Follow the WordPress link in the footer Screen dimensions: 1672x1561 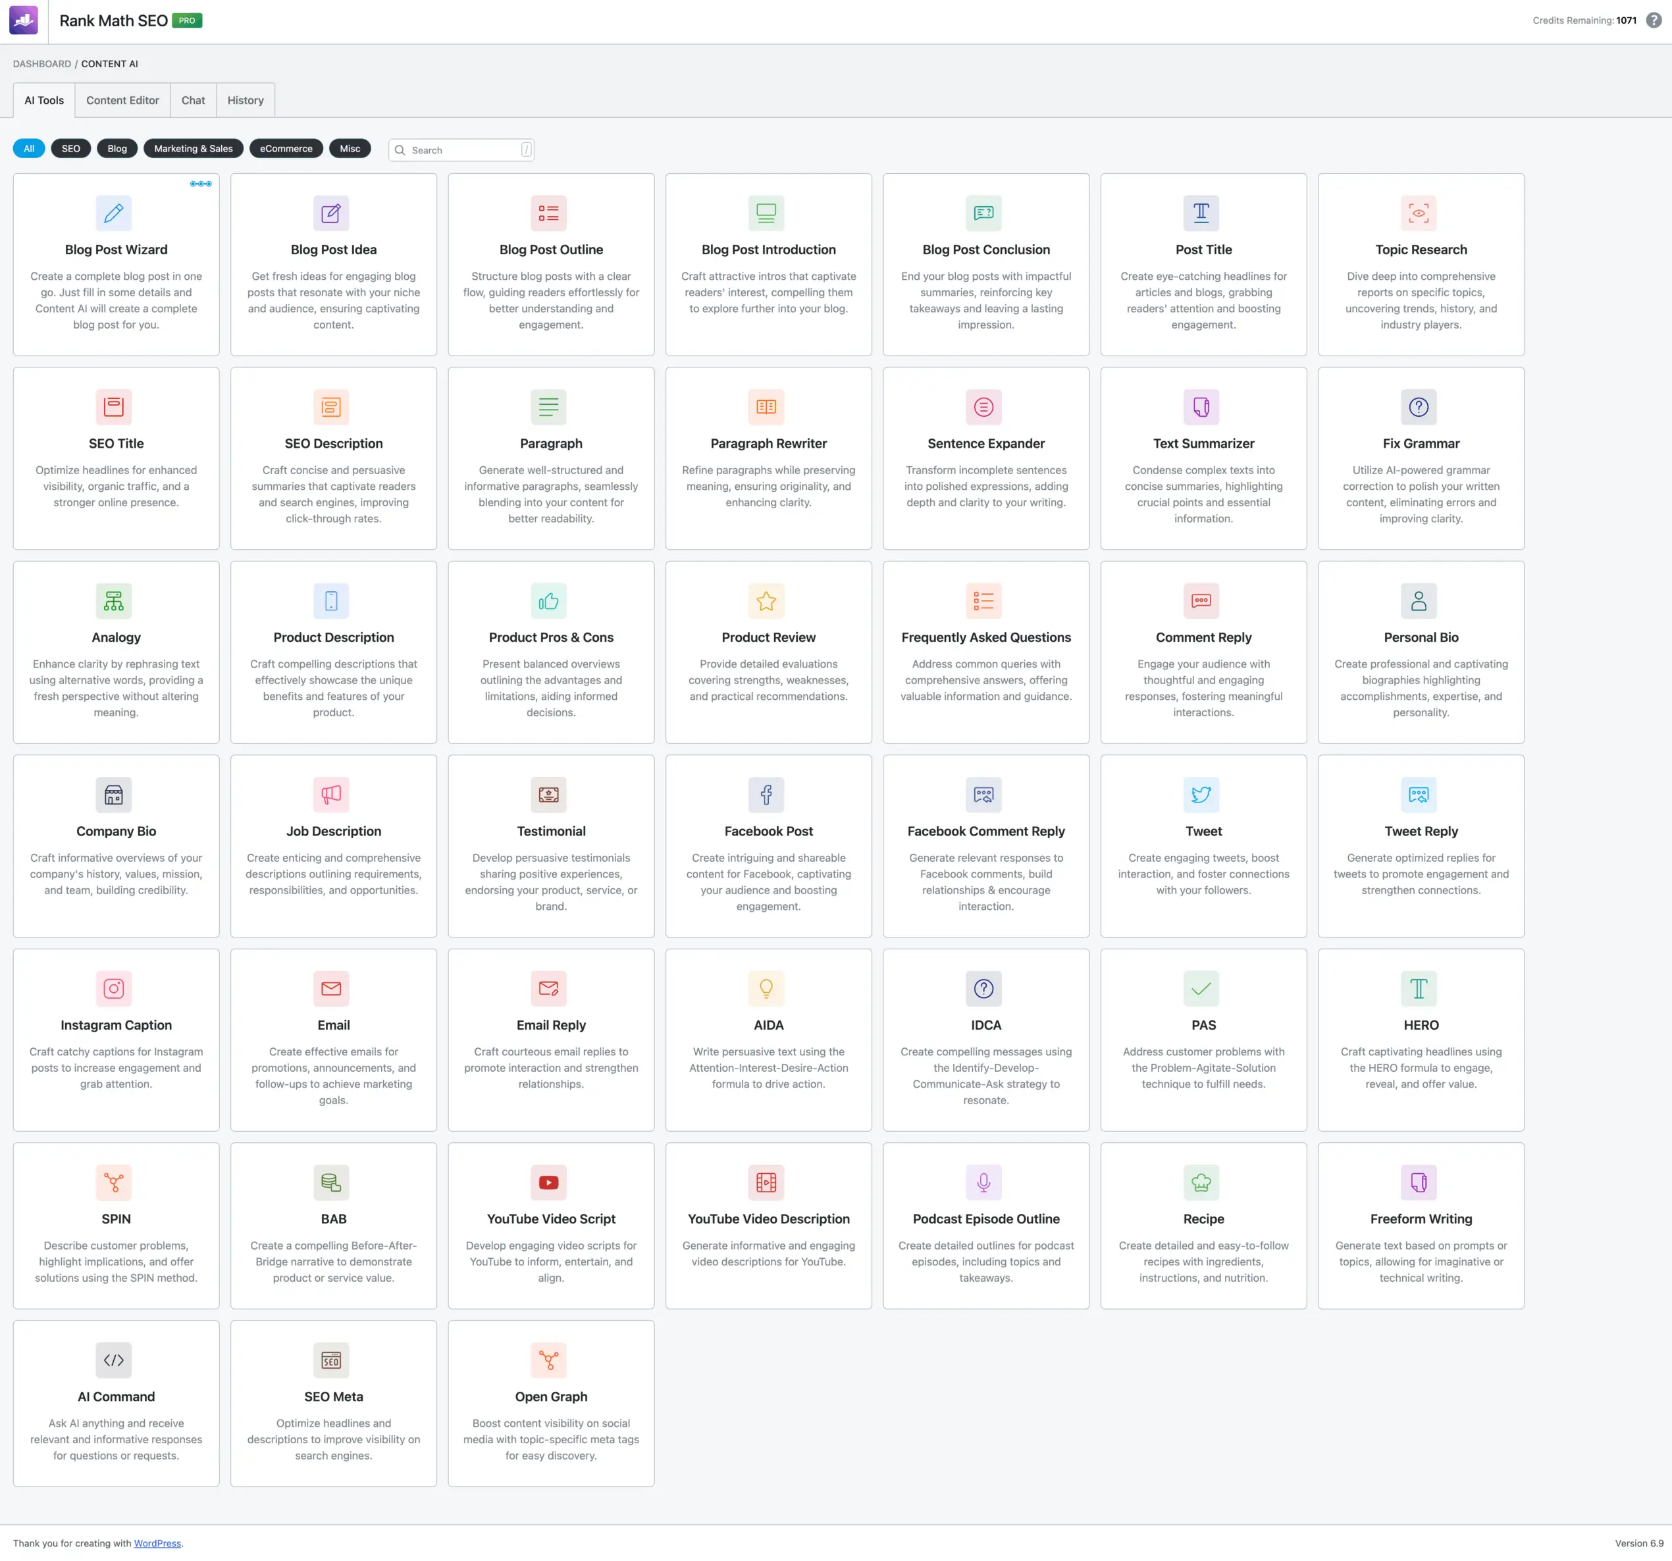(x=157, y=1543)
